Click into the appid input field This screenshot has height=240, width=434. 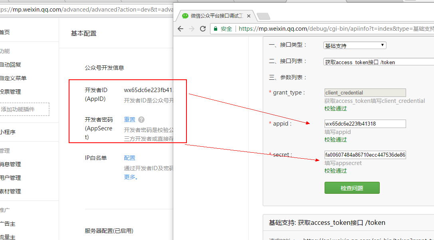coord(365,124)
